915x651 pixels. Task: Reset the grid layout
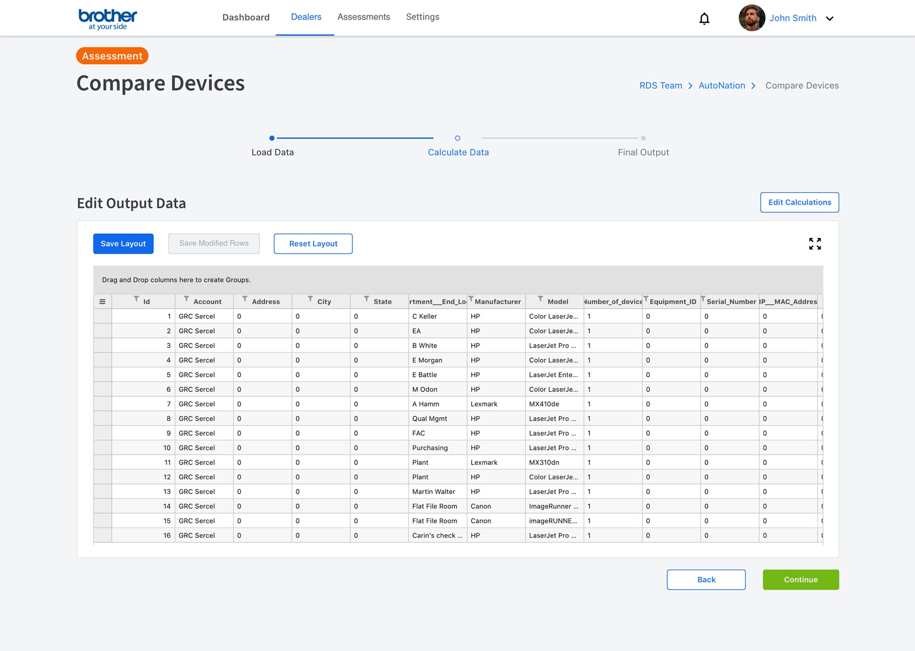point(313,244)
